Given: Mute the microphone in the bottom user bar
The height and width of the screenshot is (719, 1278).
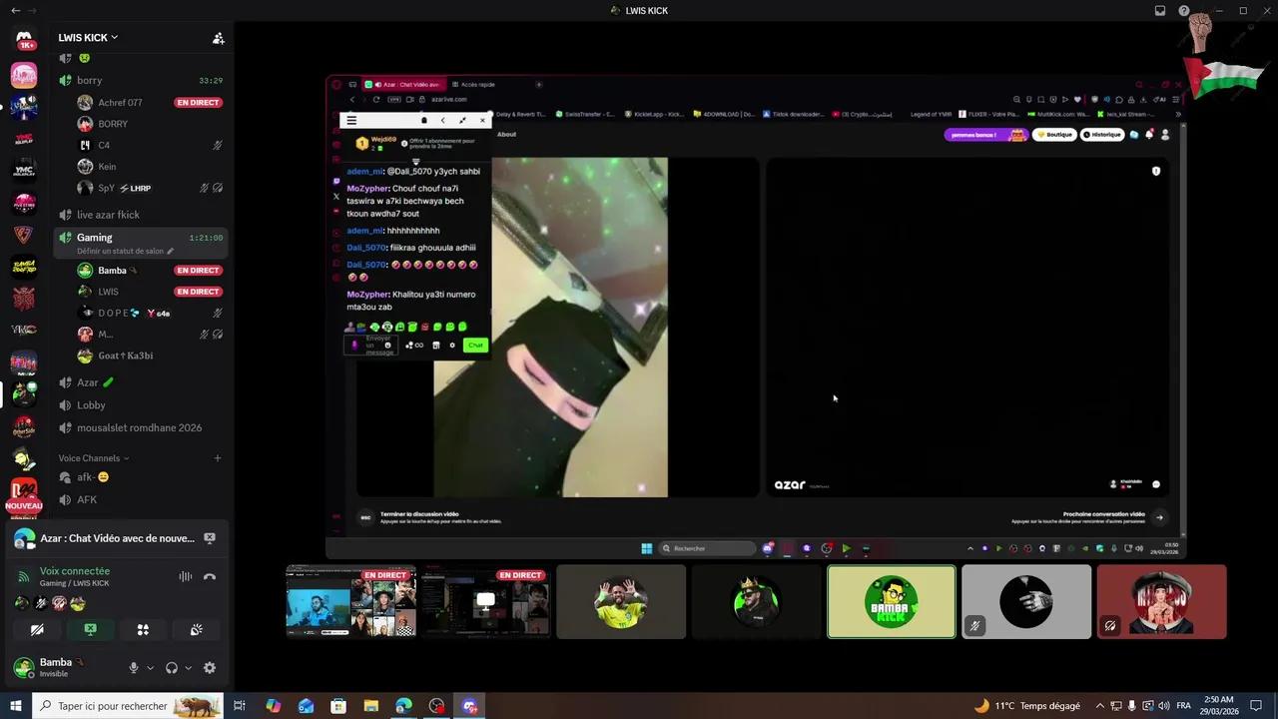Looking at the screenshot, I should pyautogui.click(x=134, y=667).
